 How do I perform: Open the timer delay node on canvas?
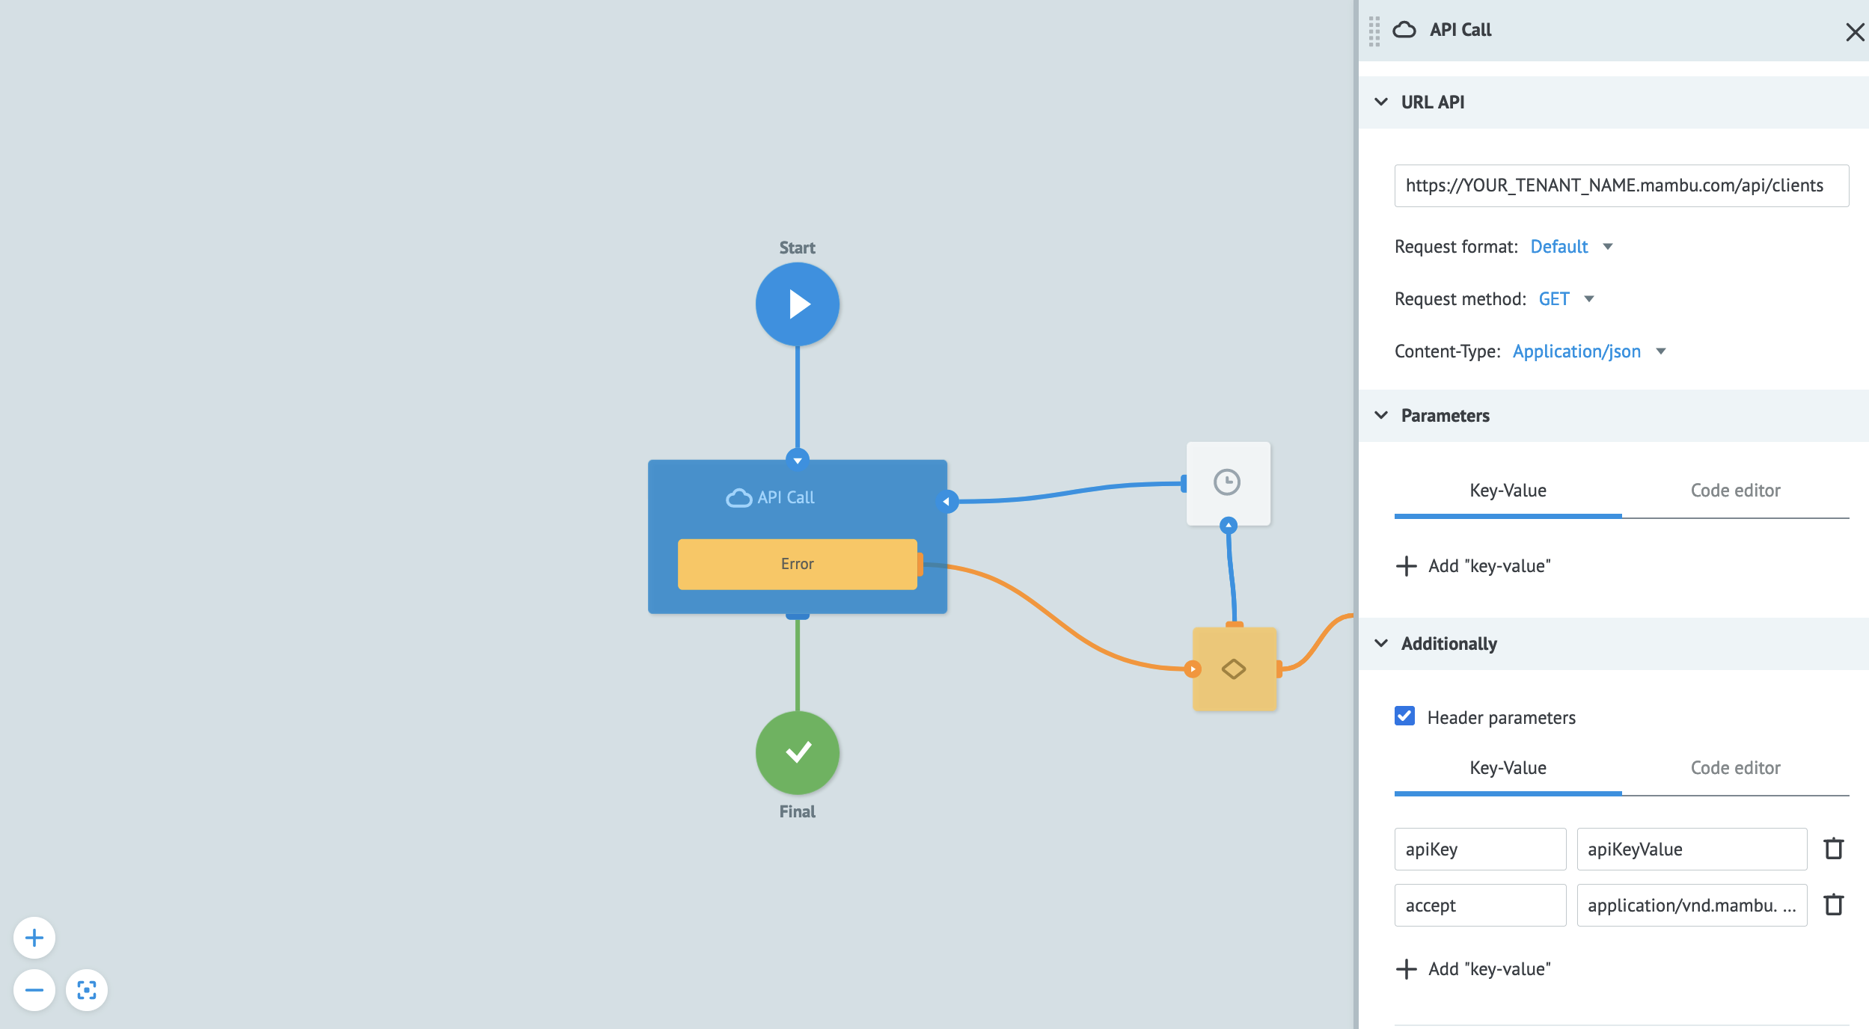(x=1228, y=483)
